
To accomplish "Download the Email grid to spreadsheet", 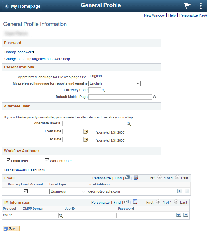I will pos(136,177).
